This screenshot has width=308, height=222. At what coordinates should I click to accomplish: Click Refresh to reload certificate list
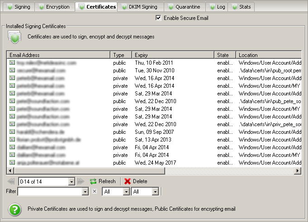click(x=103, y=181)
